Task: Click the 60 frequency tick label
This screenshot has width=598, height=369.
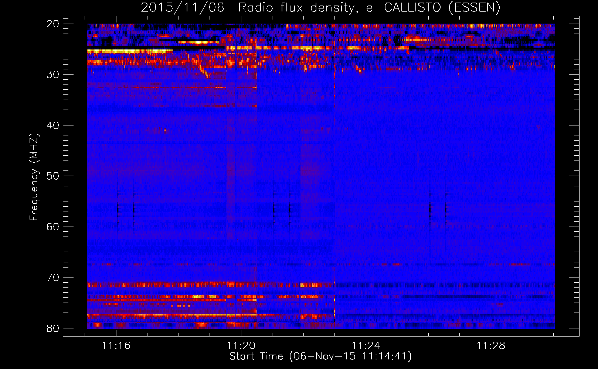Action: [53, 227]
